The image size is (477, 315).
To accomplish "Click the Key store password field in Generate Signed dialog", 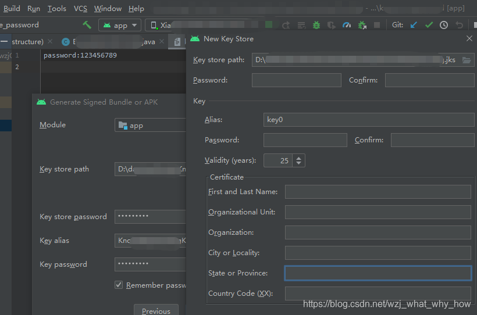I will coord(150,216).
